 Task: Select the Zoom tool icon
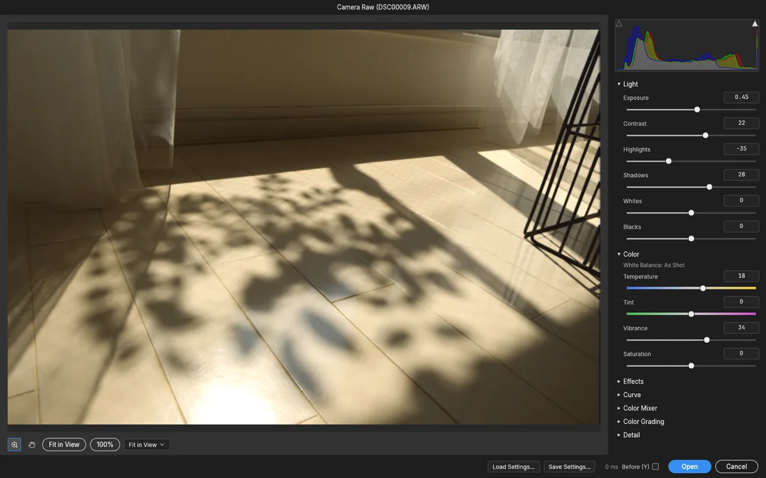coord(14,445)
